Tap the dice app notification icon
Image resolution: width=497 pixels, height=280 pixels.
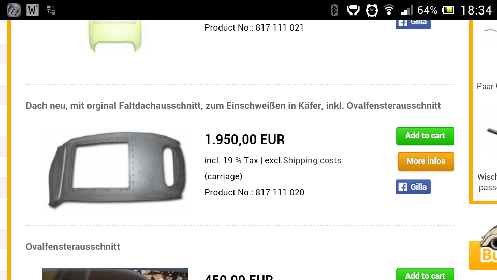pos(14,10)
